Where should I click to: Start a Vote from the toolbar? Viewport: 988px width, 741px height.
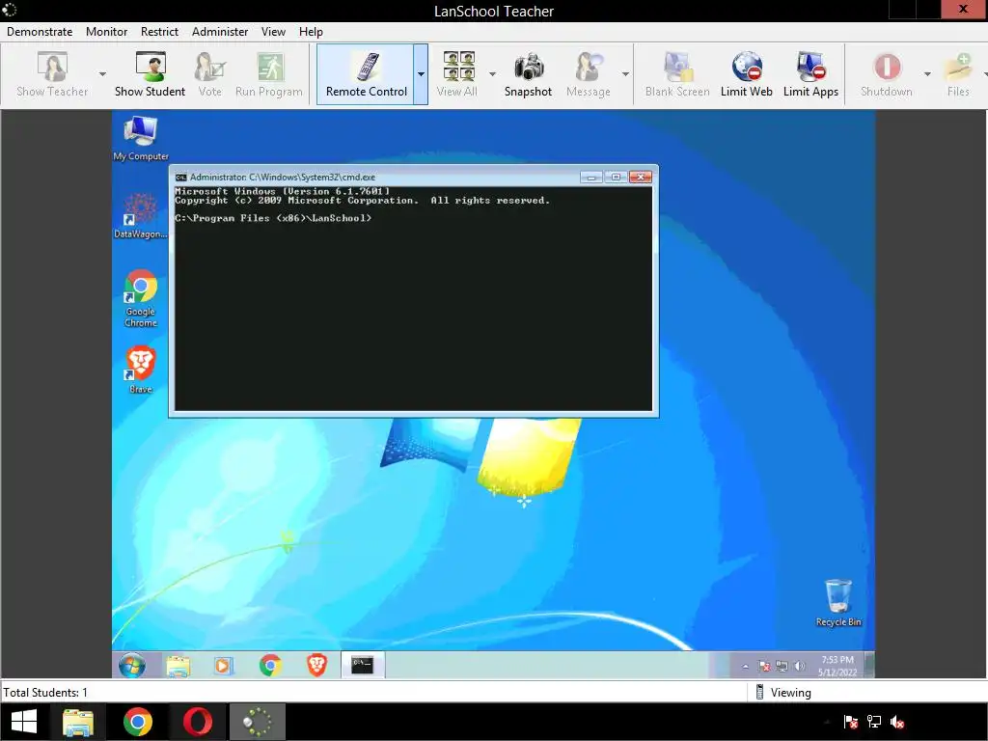[x=209, y=74]
